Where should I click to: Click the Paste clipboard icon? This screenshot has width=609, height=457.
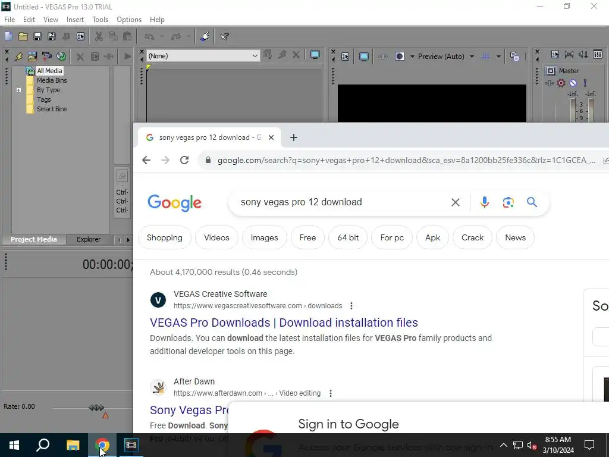coord(127,36)
